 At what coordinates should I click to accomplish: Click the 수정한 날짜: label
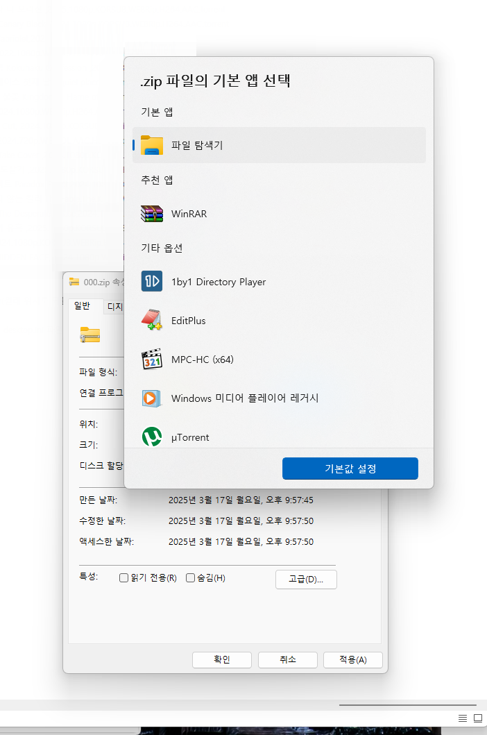102,521
